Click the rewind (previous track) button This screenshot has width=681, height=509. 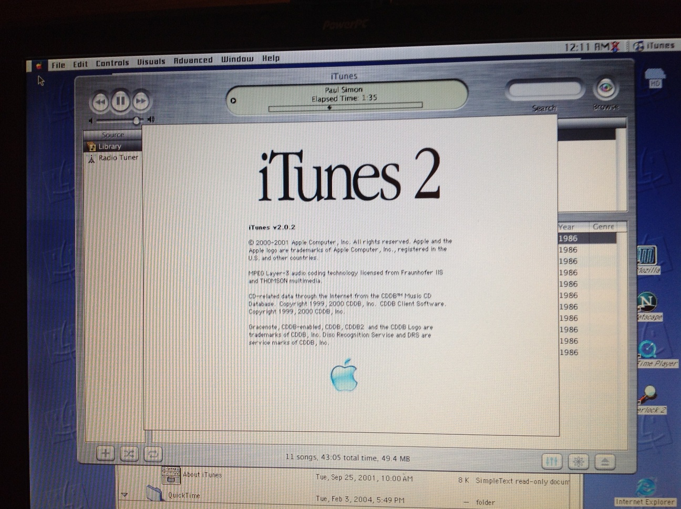click(100, 101)
